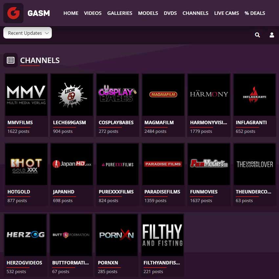
Task: Open the Models menu item
Action: [x=148, y=13]
